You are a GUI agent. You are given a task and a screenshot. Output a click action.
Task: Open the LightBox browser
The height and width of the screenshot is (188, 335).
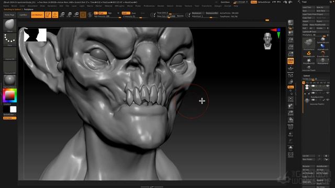click(23, 15)
